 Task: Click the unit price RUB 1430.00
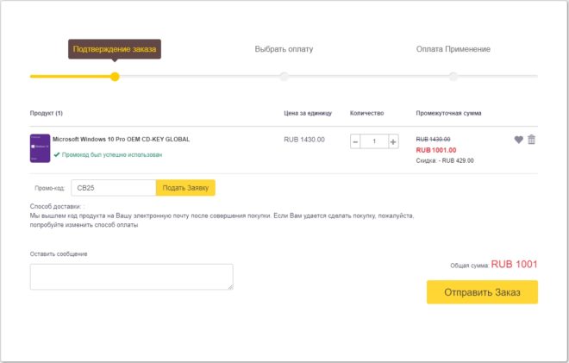304,140
